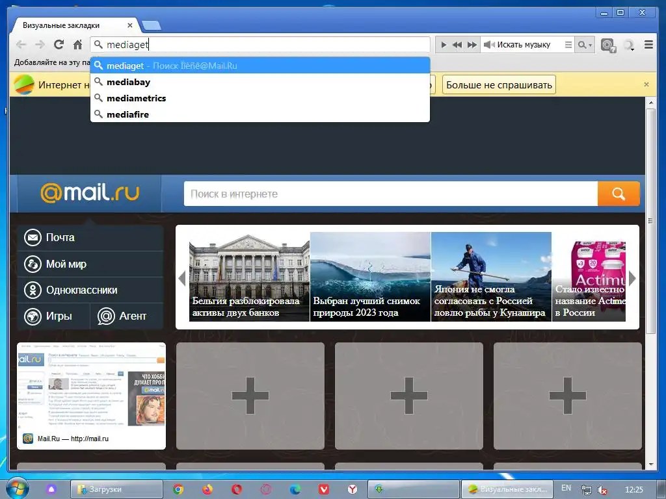This screenshot has height=499, width=666.
Task: Click the browser back arrow
Action: [21, 44]
